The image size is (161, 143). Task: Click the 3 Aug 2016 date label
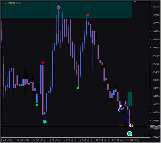[86, 140]
